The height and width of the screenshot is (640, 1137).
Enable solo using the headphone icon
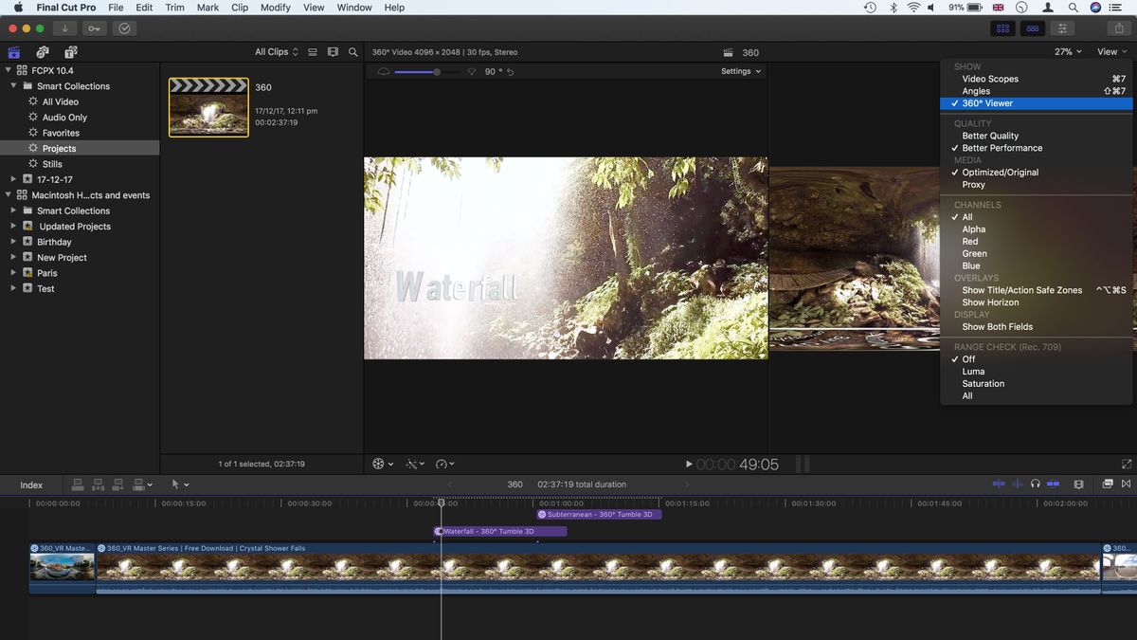[1036, 485]
